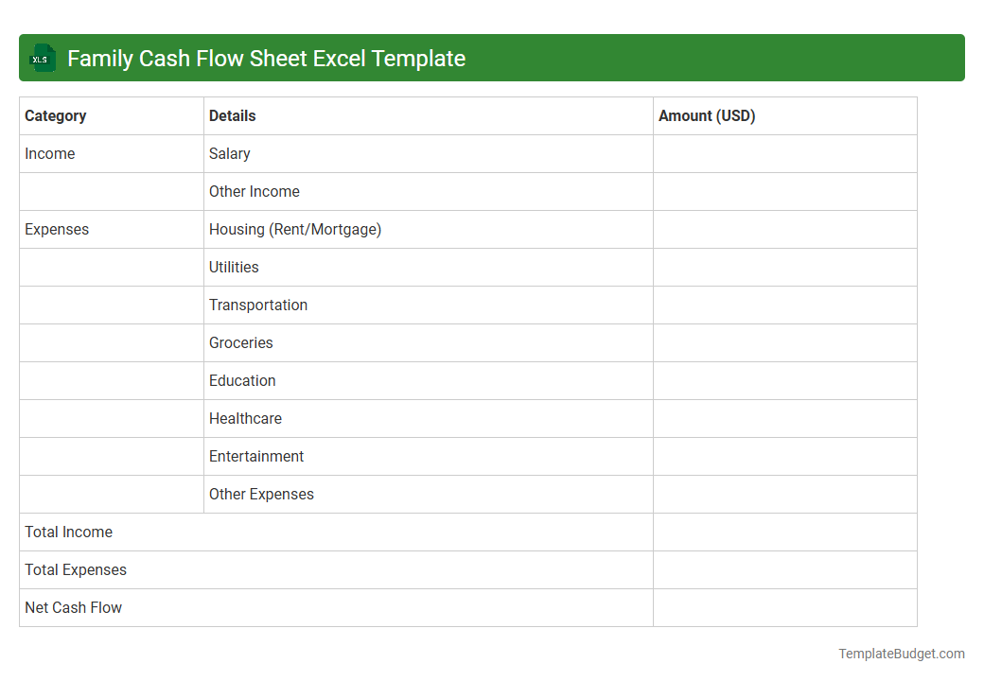Select the Healthcare row
Viewport: 984px width, 681px height.
coord(245,418)
